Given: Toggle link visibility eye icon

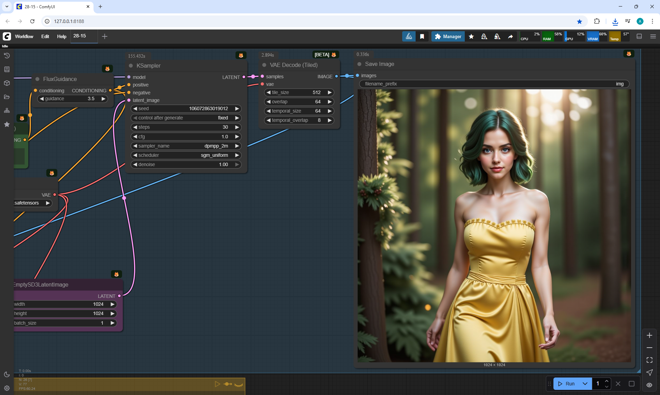Looking at the screenshot, I should [649, 385].
